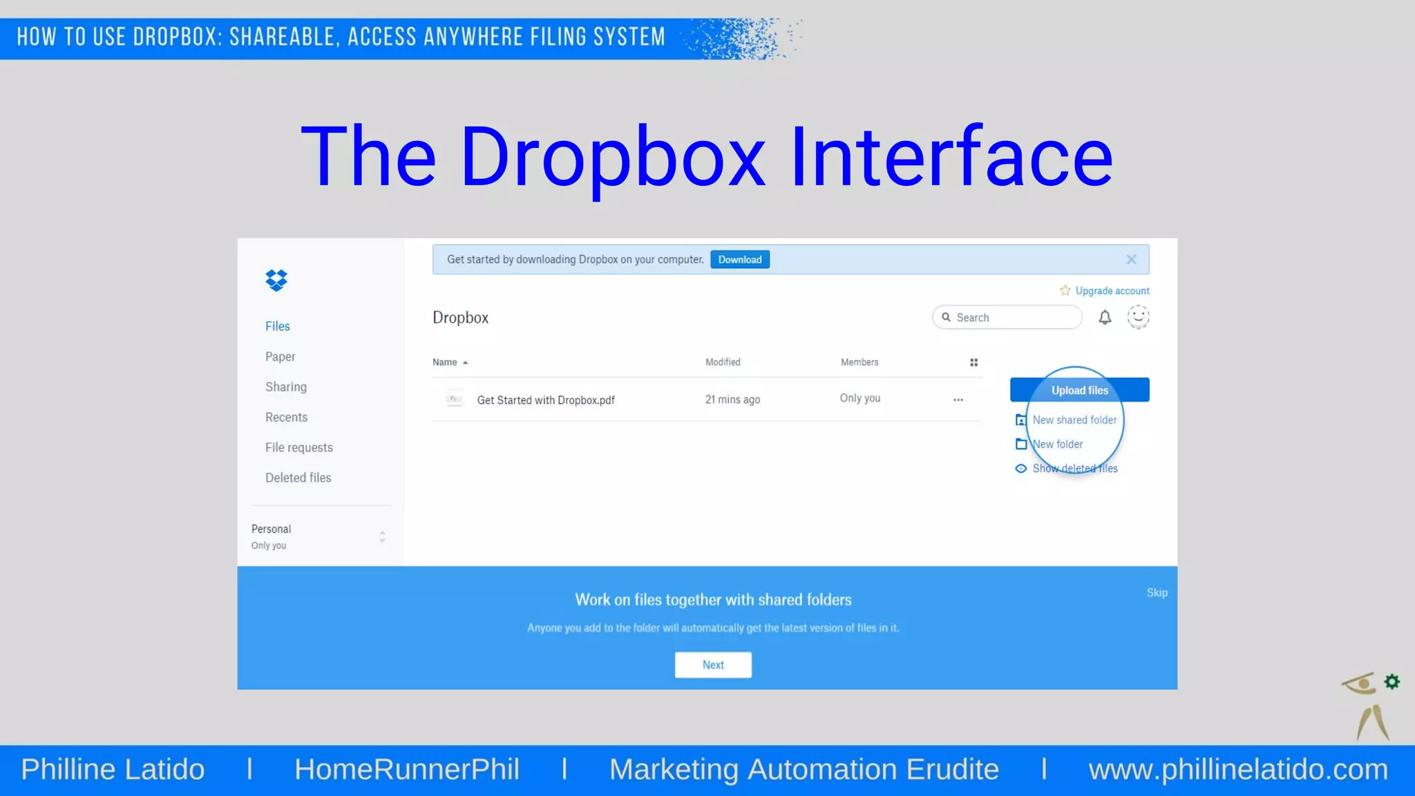Click the Next button in tour
Screen dimensions: 1415x796
tap(713, 665)
